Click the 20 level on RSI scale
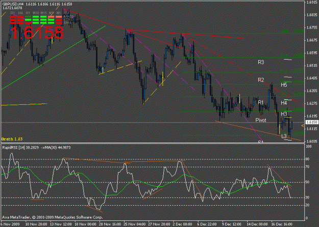 coord(308,205)
